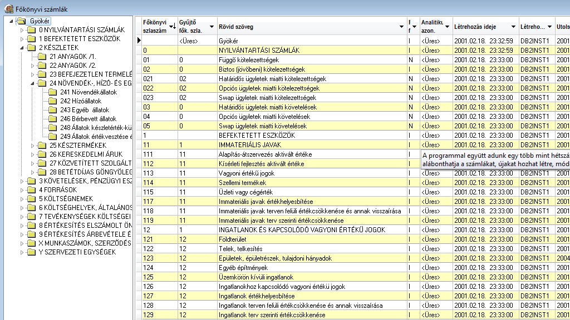The height and width of the screenshot is (320, 570).
Task: Expand the 1 BEFEKTETETT ESZKÖZÖK node
Action: click(x=22, y=39)
